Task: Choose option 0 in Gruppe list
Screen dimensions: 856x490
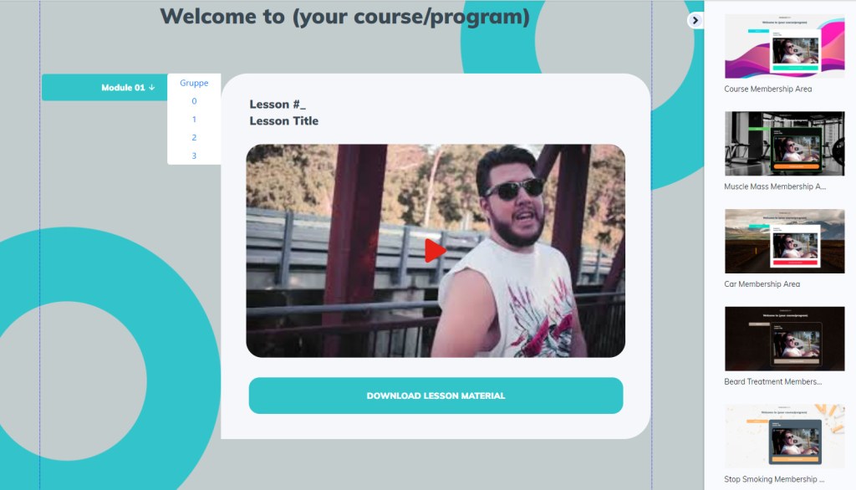Action: 194,101
